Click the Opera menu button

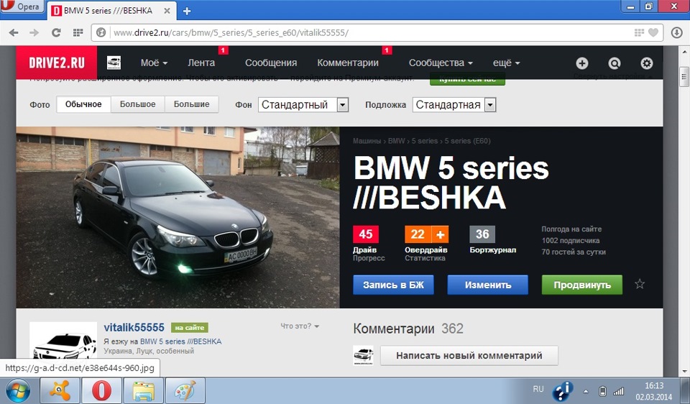(22, 6)
